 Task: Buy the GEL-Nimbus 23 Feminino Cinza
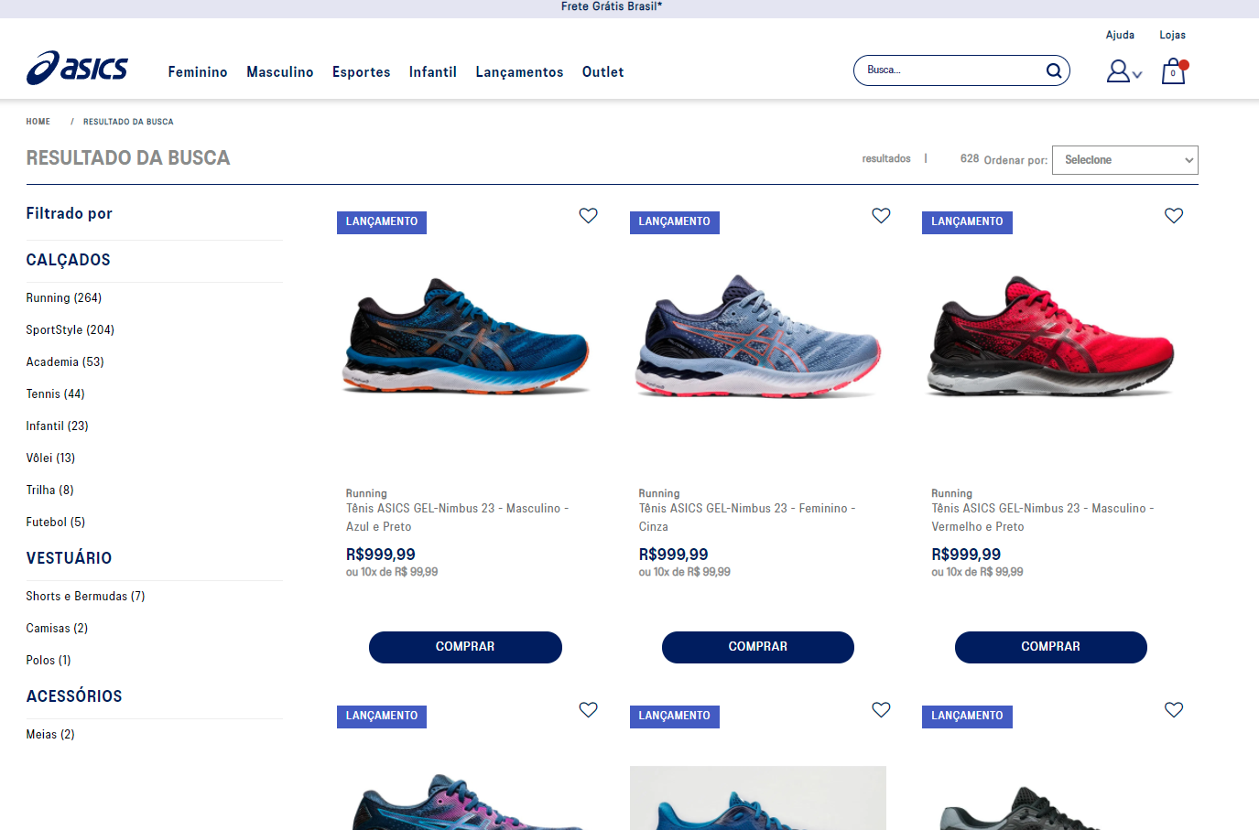coord(758,647)
